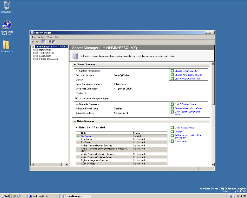Open the Help menu
Viewport: 247px width, 198px height.
tap(57, 37)
